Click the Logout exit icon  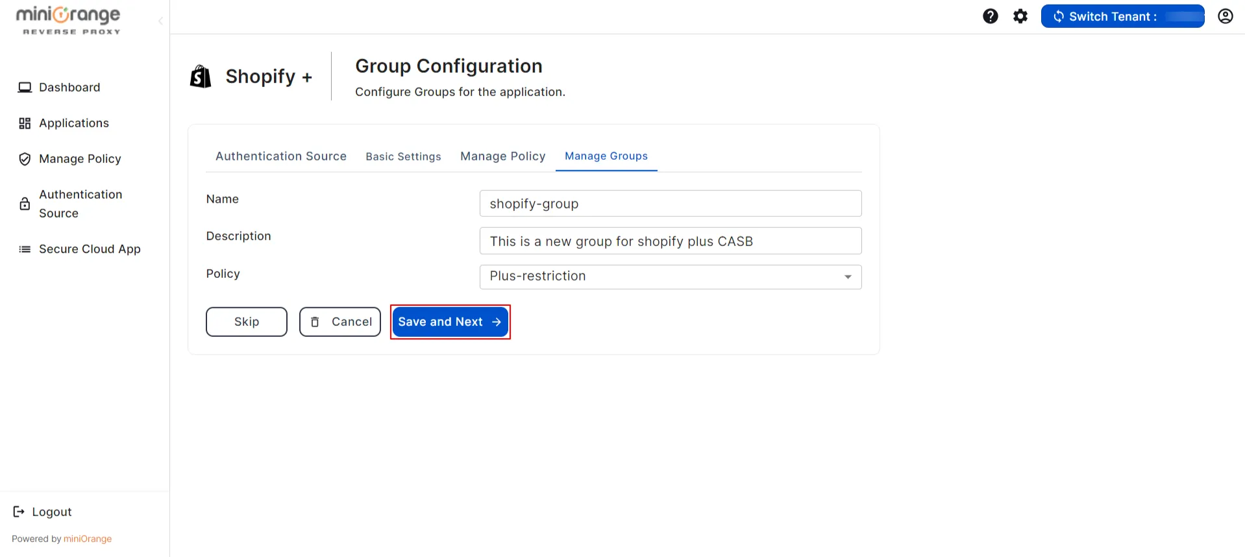click(19, 512)
